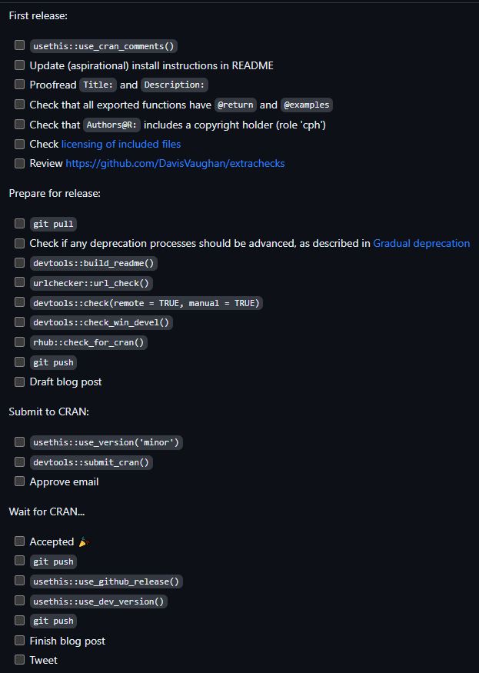Mark Draft blog post as done

(x=19, y=381)
